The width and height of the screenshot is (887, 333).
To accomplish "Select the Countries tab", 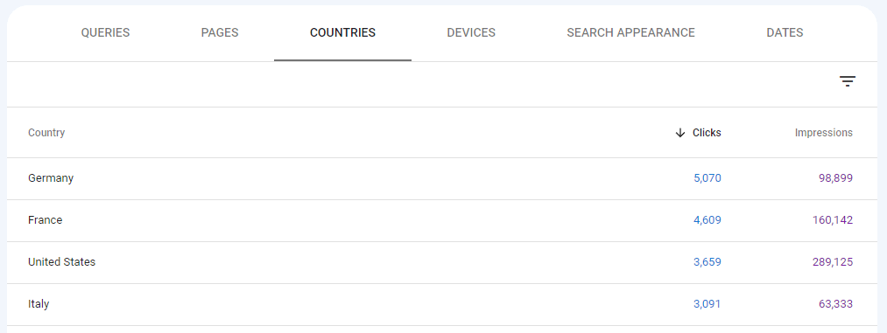I will point(343,32).
